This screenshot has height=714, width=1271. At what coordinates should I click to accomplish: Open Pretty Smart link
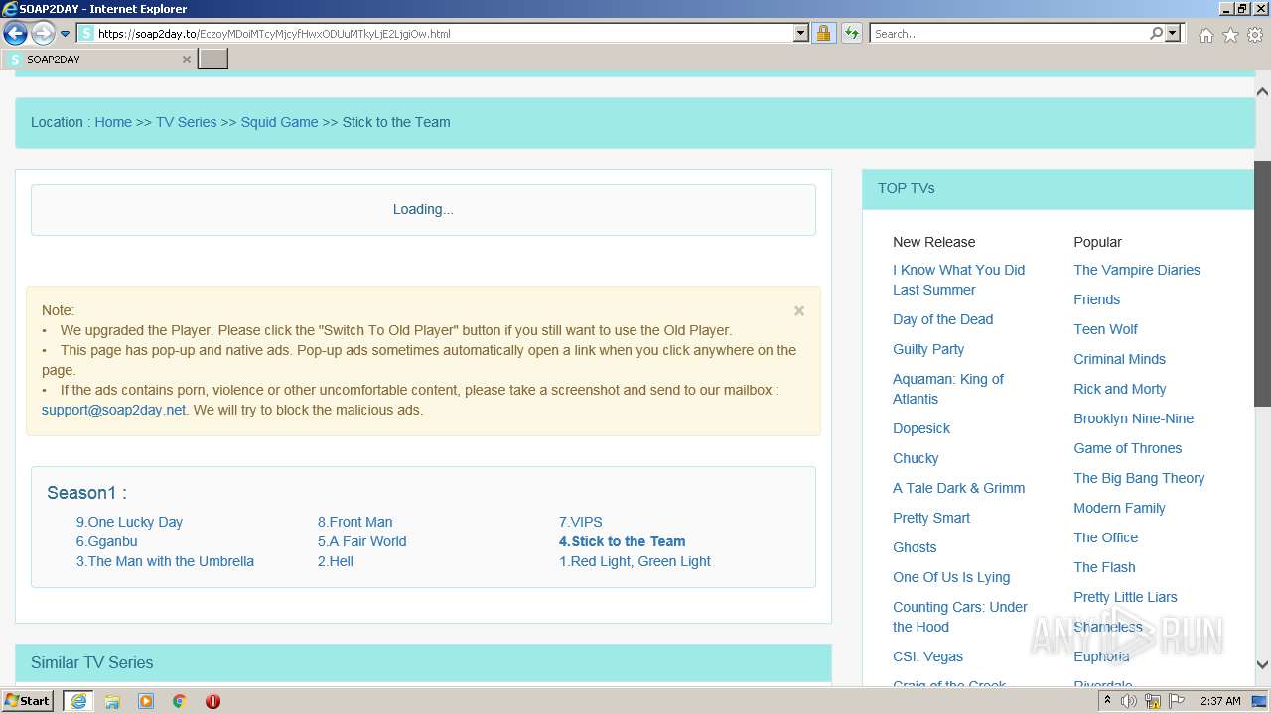point(931,518)
